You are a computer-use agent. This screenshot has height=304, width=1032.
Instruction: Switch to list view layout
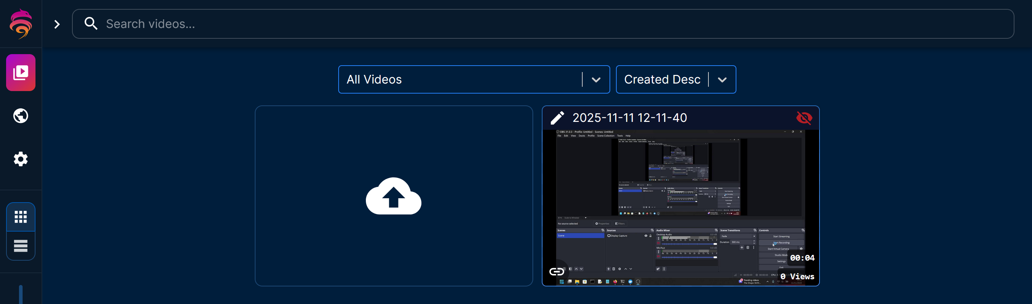(21, 246)
